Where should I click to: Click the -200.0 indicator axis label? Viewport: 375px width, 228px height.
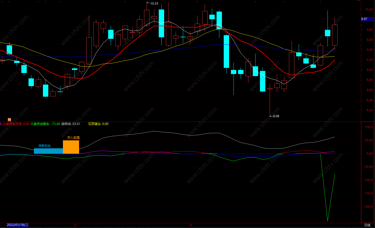coord(369,207)
